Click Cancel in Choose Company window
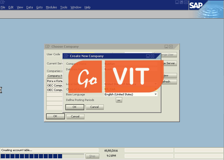 (75, 117)
